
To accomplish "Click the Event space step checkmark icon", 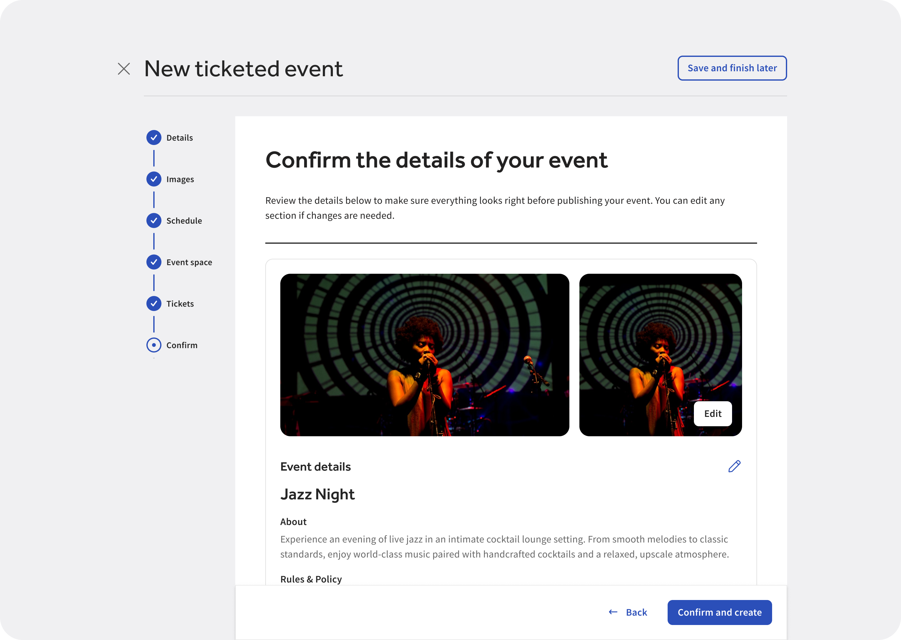I will [x=154, y=262].
